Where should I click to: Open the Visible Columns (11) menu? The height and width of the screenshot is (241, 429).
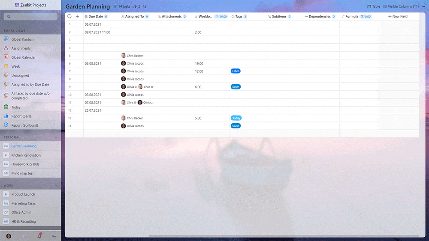tap(400, 6)
